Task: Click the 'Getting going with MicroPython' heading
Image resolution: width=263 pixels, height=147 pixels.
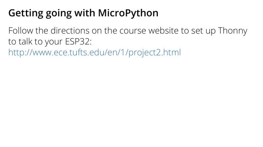Action: [83, 13]
